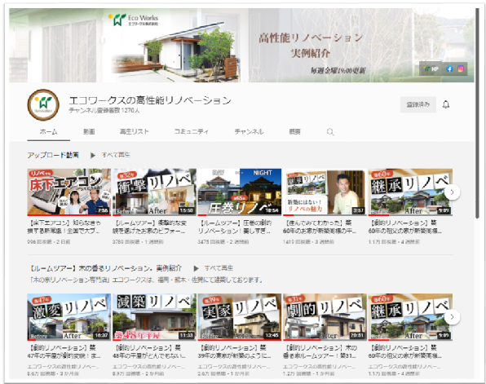
Task: Open the 継承リノベ thumbnail in uploads row
Action: pos(410,192)
